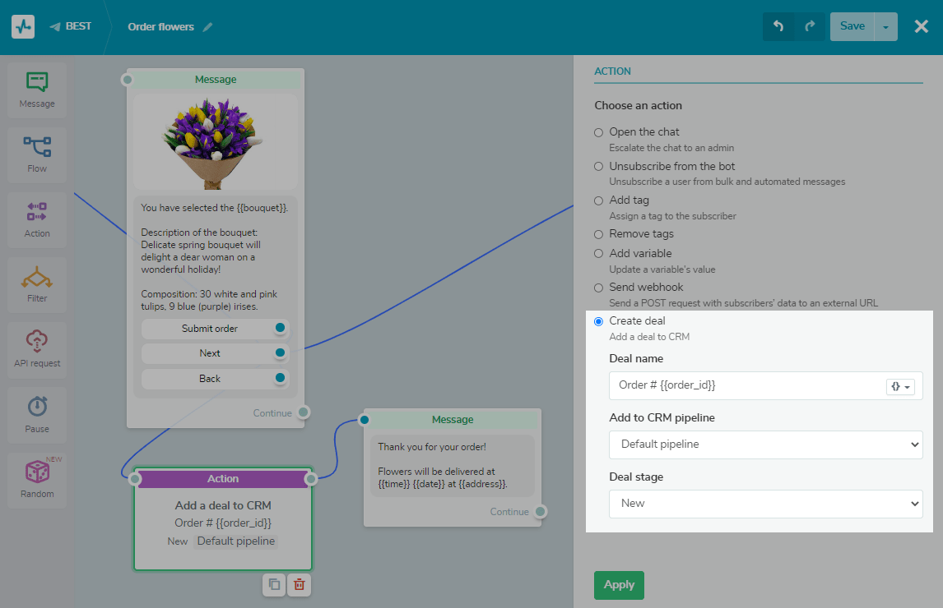Select the Message block icon in sidebar
The width and height of the screenshot is (943, 608).
pos(37,90)
